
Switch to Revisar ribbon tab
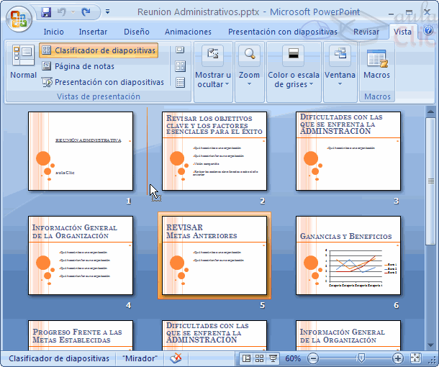tap(366, 32)
